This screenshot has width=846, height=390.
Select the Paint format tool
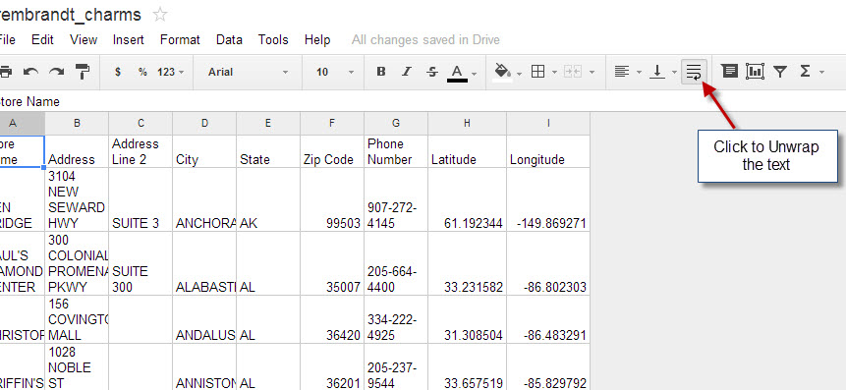click(83, 71)
